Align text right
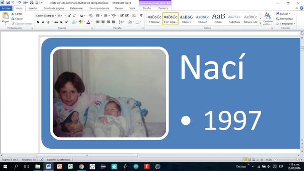Screen dimensions: 304x171 [108, 22]
